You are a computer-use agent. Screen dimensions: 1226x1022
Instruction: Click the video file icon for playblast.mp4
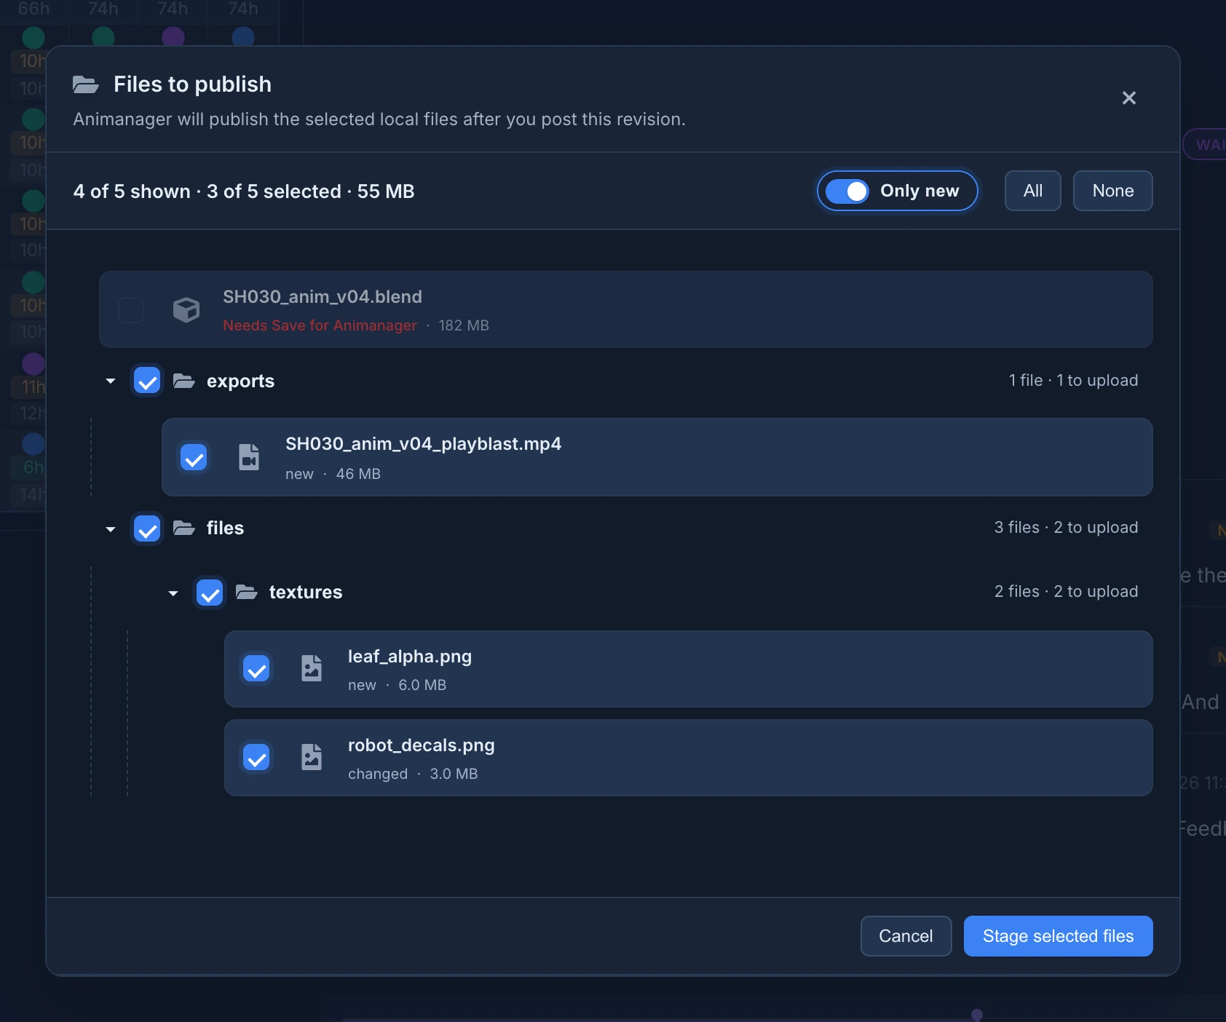click(249, 457)
